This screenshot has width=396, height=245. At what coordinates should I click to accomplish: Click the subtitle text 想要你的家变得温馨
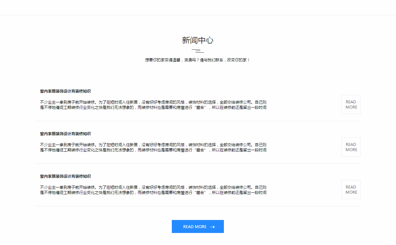163,60
